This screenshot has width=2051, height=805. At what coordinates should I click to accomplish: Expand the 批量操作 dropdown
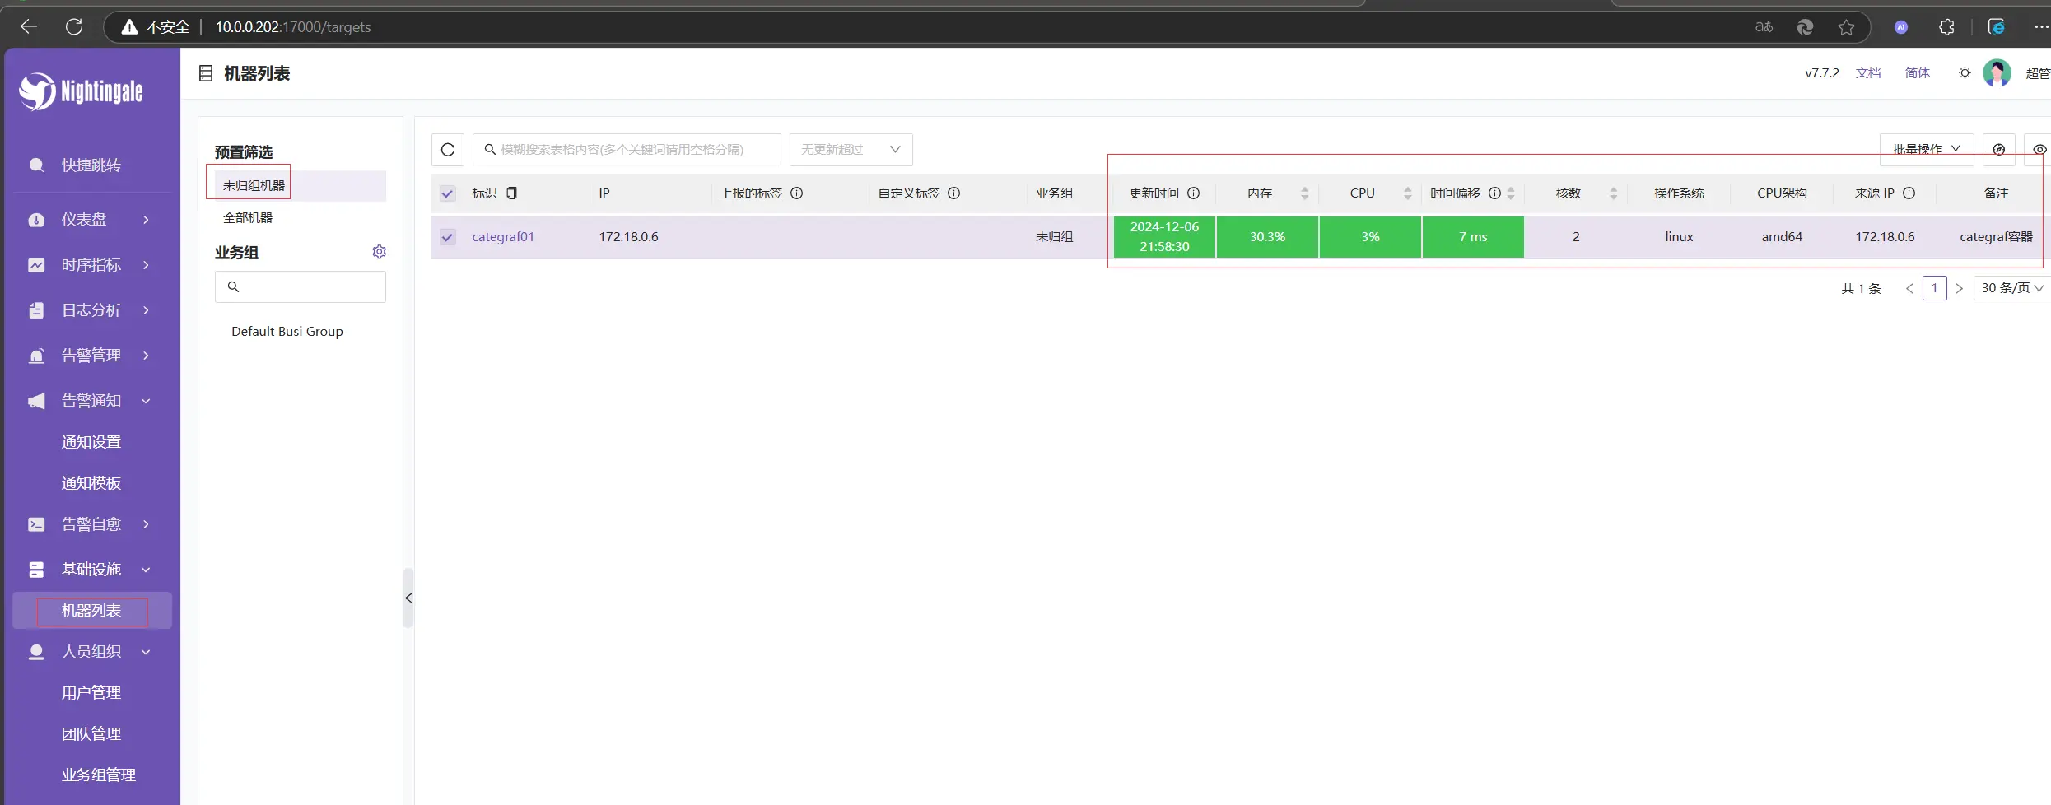click(1926, 150)
